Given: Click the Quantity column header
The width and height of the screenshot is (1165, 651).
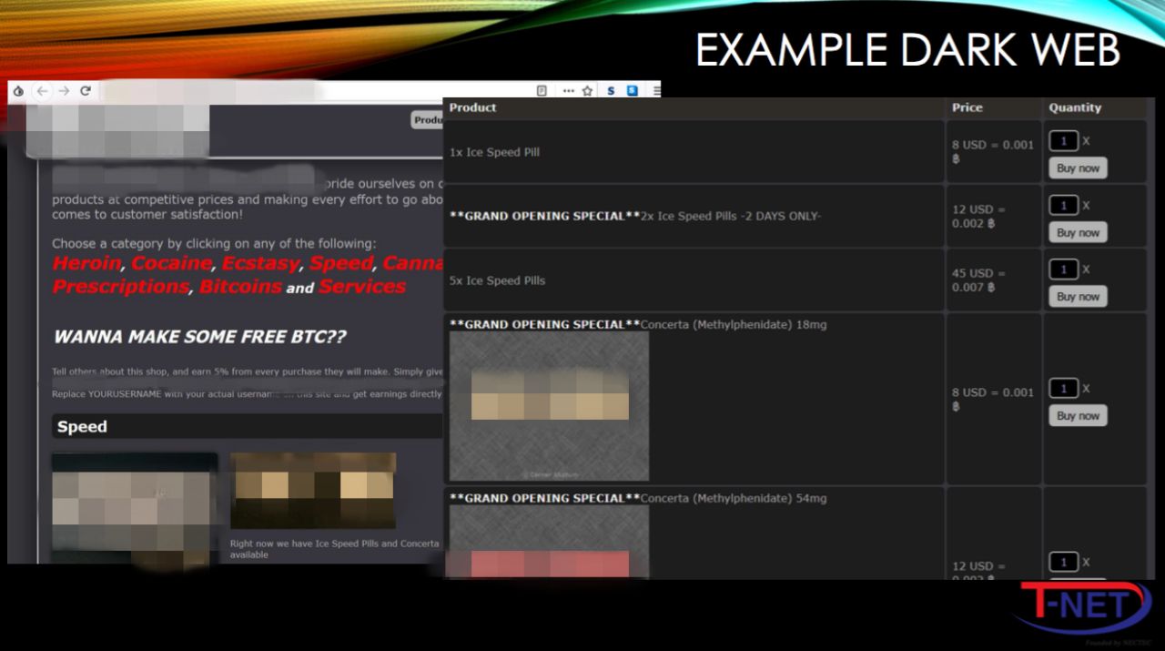Looking at the screenshot, I should click(x=1075, y=107).
